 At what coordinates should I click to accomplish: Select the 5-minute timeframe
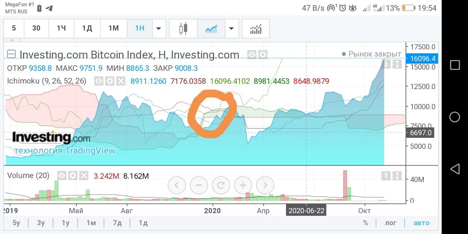coord(14,29)
